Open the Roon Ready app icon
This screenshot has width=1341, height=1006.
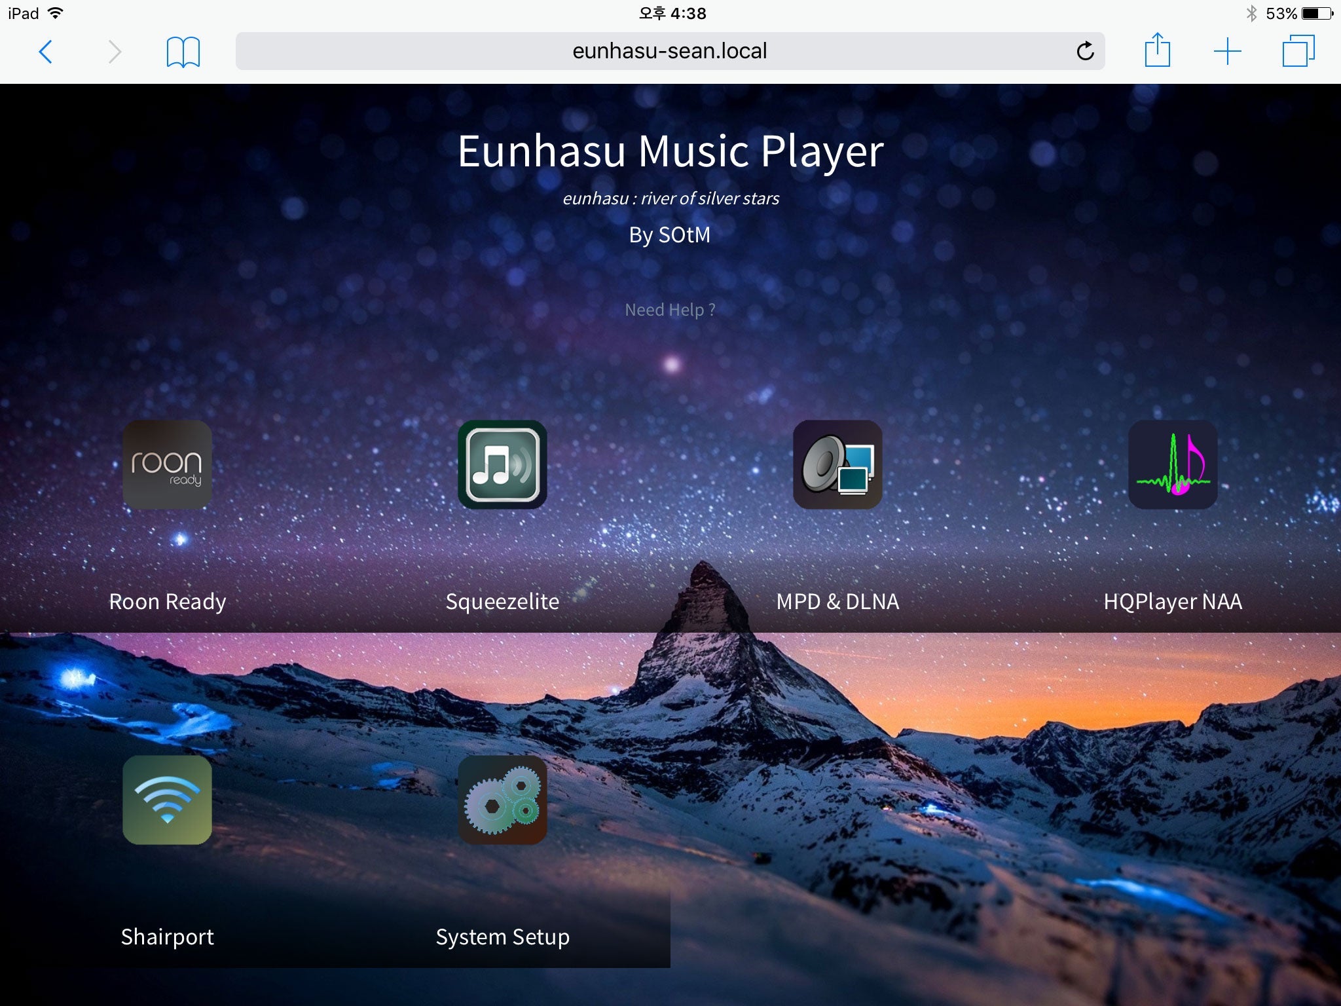(167, 464)
